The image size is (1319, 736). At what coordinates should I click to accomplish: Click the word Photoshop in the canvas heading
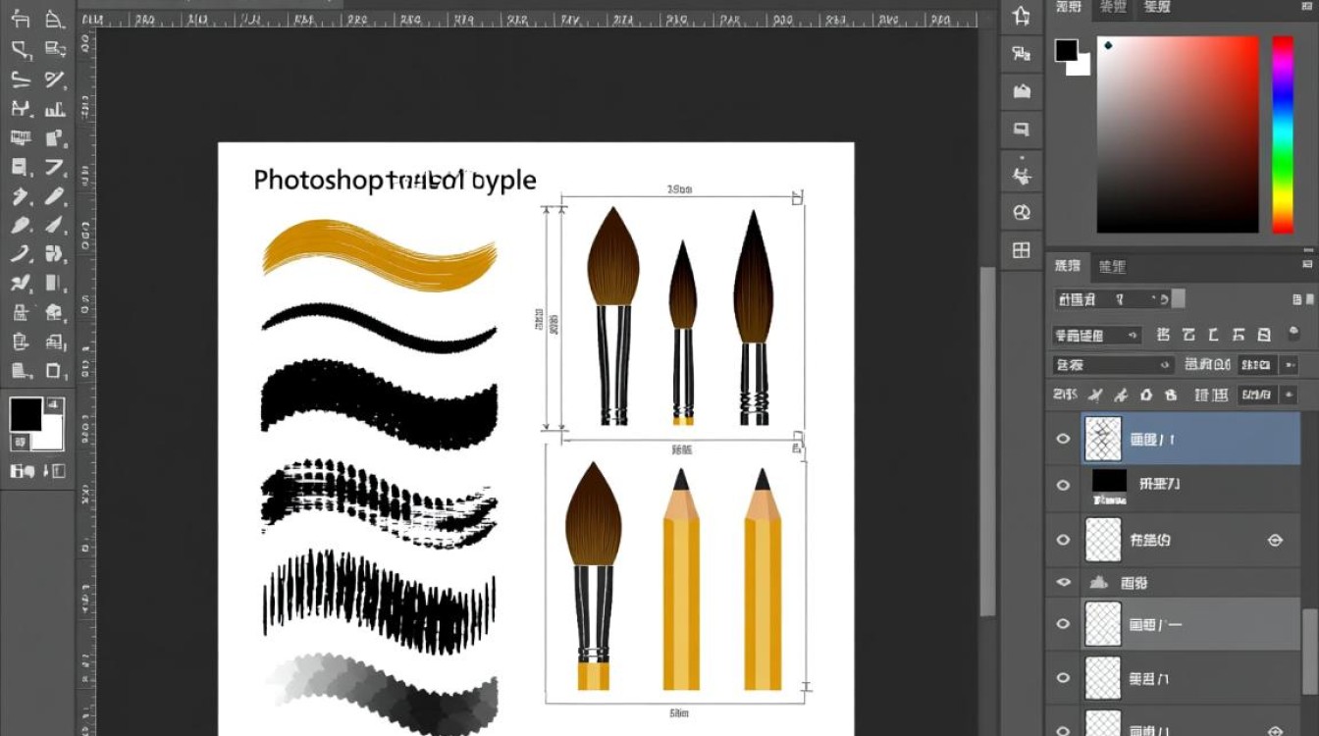click(x=320, y=181)
